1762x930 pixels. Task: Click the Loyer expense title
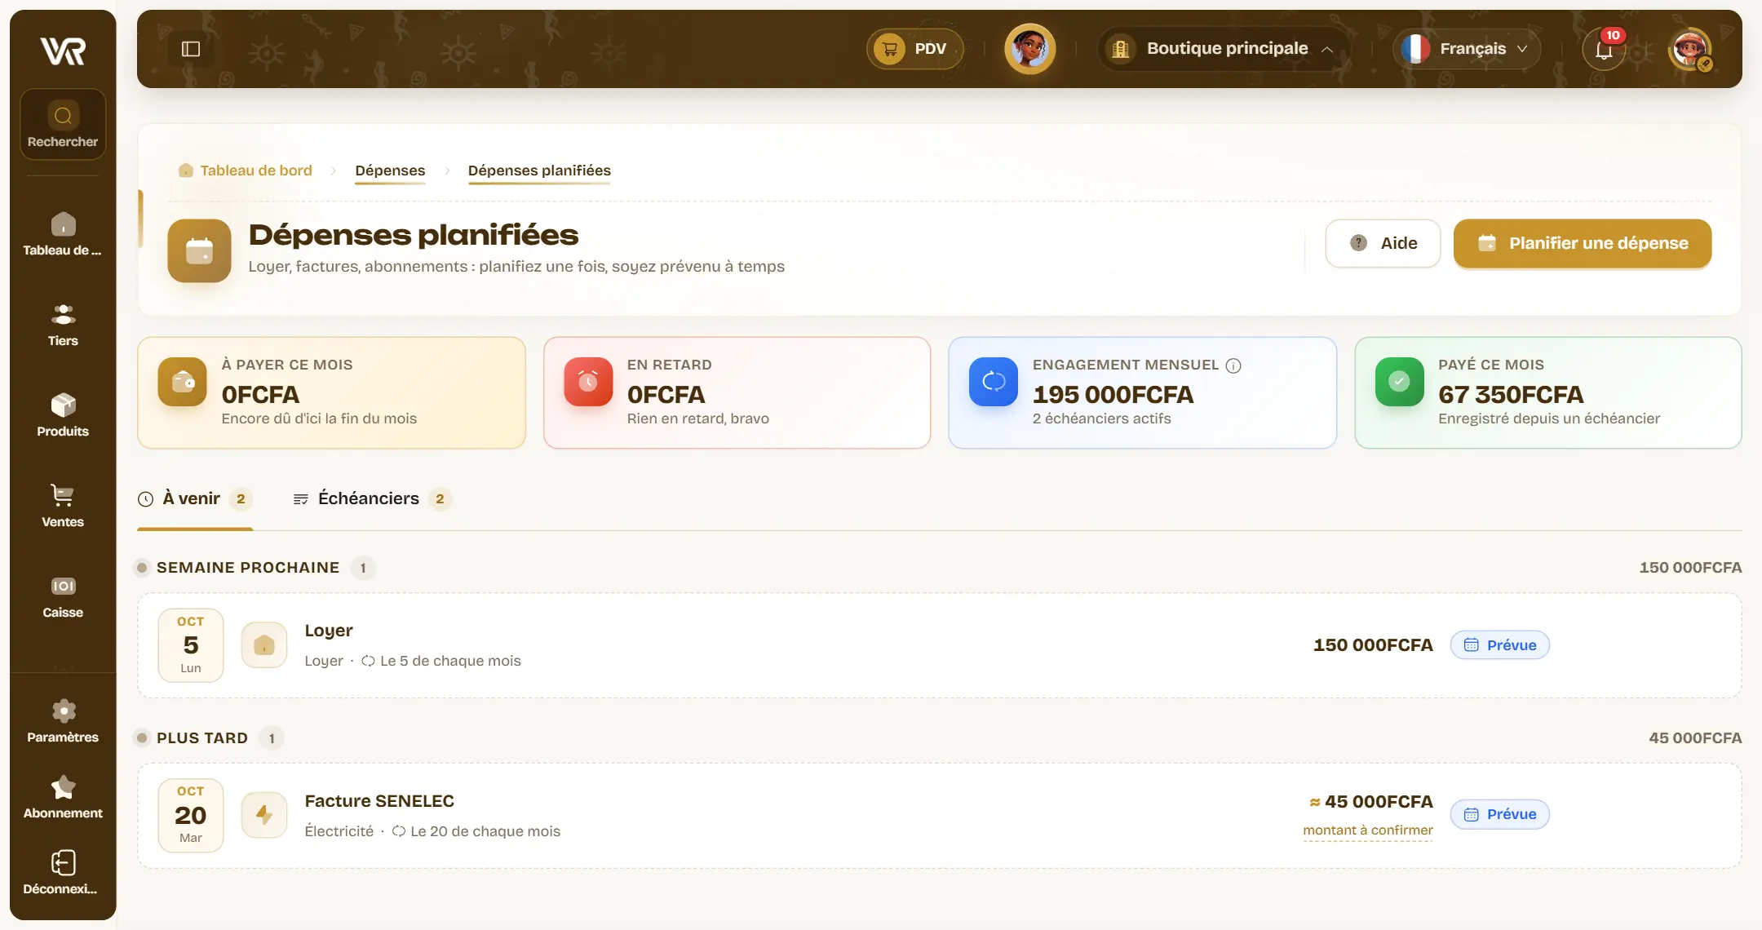pyautogui.click(x=329, y=631)
